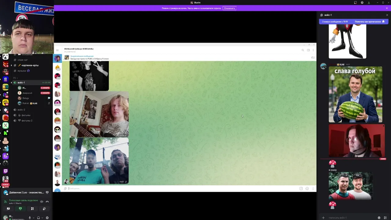Deafen with the headphones icon
This screenshot has width=391, height=220.
point(38,218)
